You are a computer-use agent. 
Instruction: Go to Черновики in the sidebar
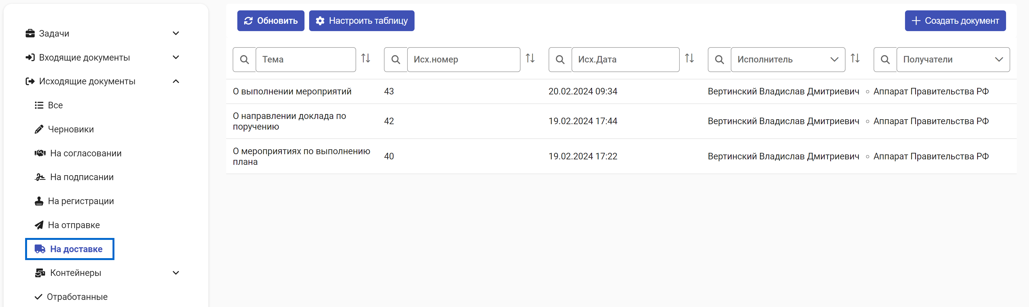(71, 129)
